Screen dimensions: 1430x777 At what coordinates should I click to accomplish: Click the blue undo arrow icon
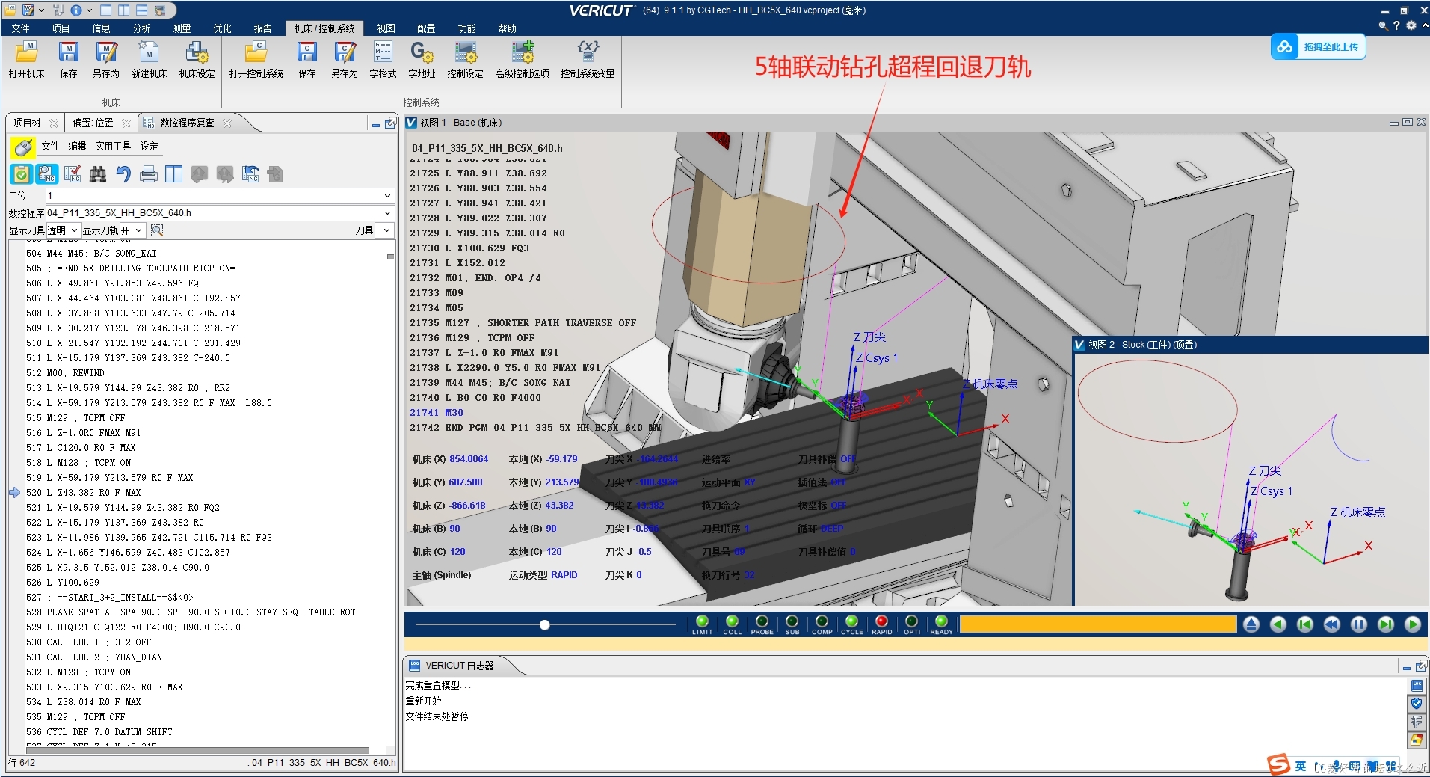pyautogui.click(x=123, y=174)
